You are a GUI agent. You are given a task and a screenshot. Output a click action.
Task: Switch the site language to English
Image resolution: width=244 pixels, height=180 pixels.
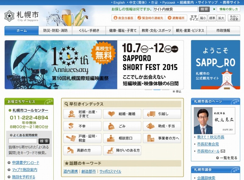(119, 2)
